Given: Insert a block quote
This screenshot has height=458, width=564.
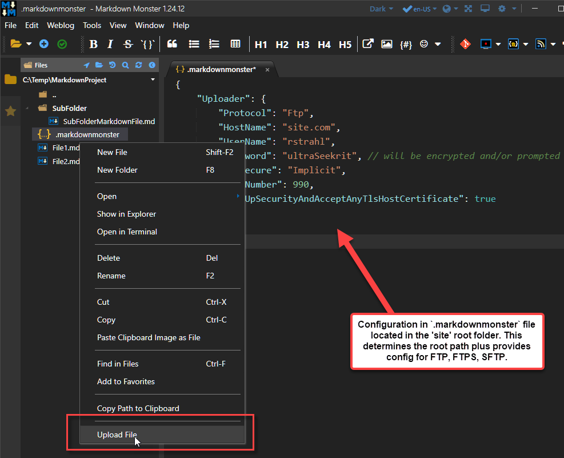Looking at the screenshot, I should coord(172,44).
